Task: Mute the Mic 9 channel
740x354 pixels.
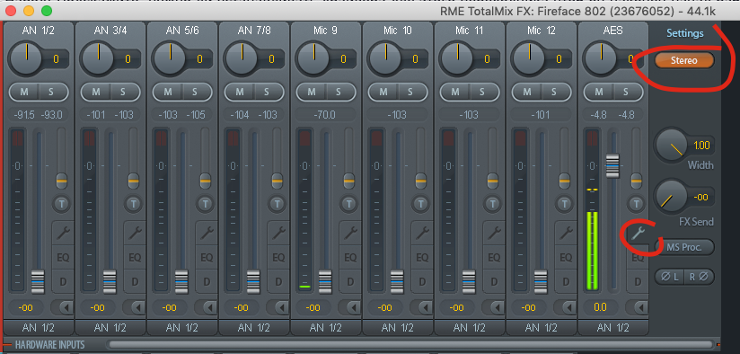Action: (x=311, y=92)
